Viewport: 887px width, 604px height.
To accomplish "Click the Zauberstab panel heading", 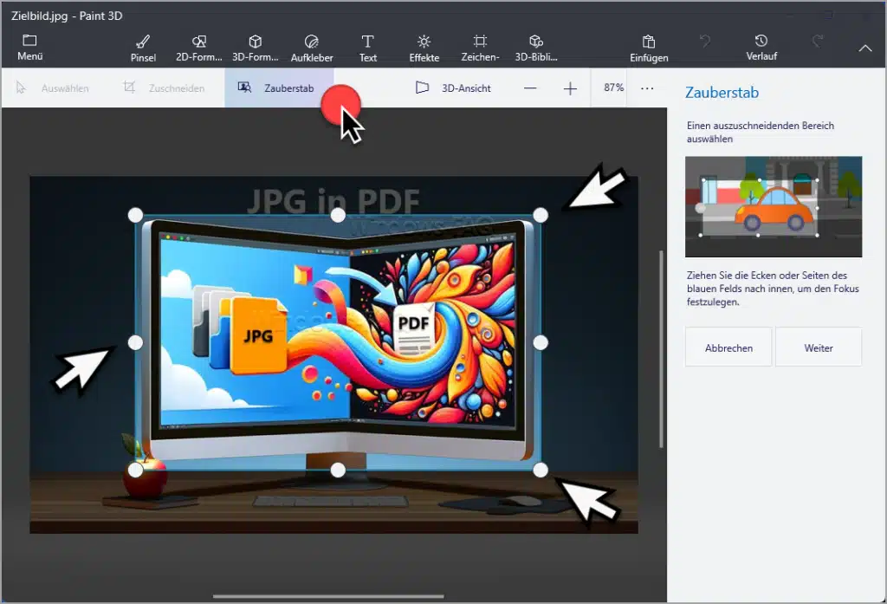I will tap(722, 92).
